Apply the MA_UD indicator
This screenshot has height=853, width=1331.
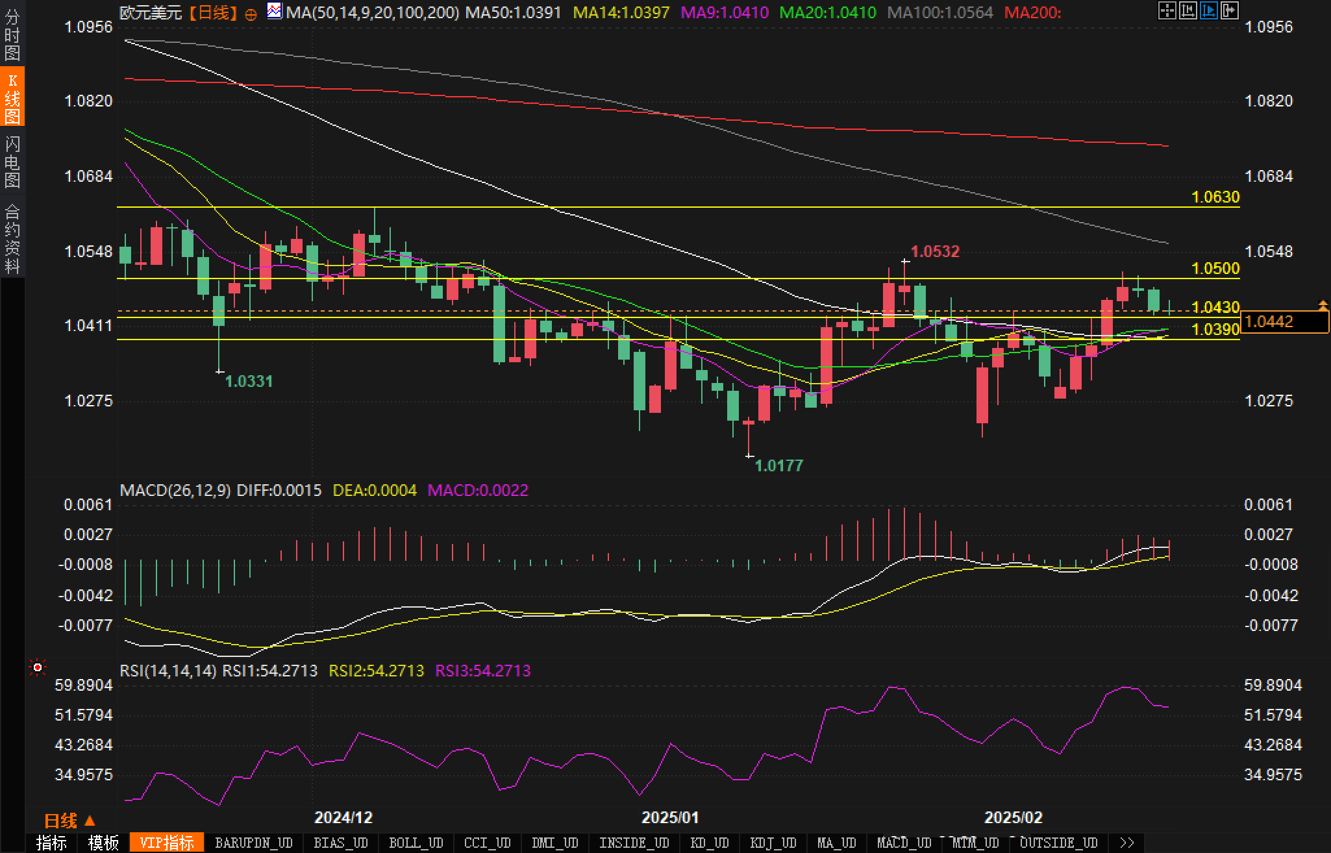pos(837,843)
